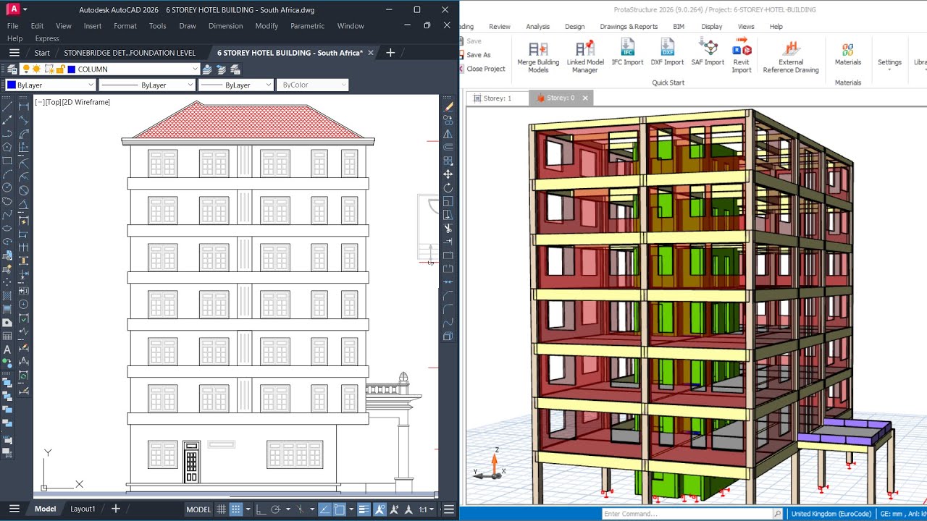Select the Copy tool in modify toolbar

tap(448, 120)
